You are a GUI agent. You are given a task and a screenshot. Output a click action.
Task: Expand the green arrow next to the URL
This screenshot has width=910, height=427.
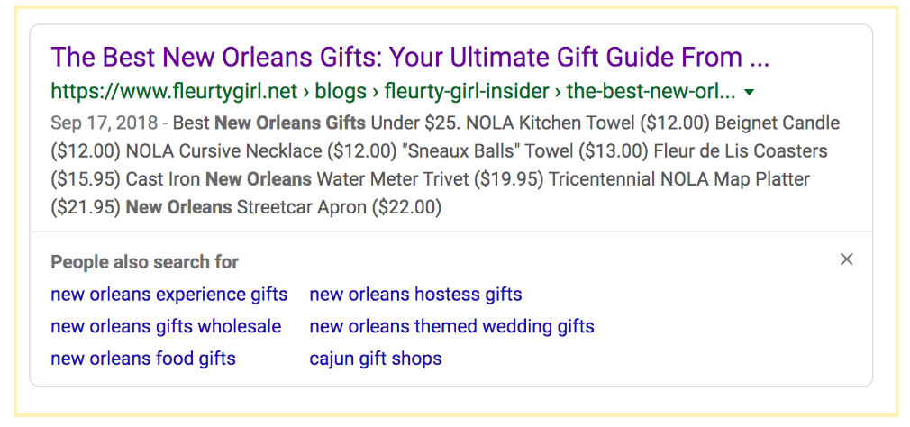[x=750, y=93]
